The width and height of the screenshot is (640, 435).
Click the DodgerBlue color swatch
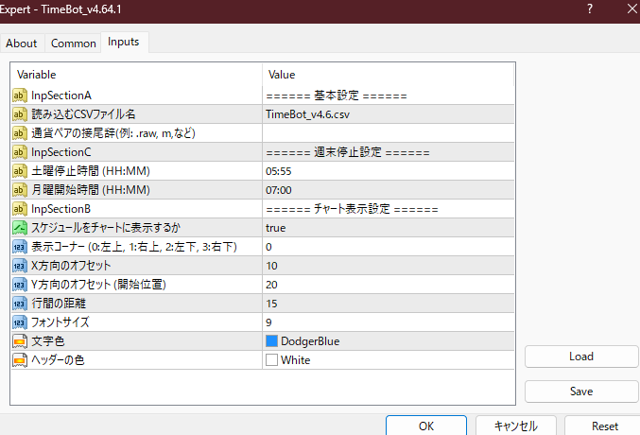(x=271, y=341)
